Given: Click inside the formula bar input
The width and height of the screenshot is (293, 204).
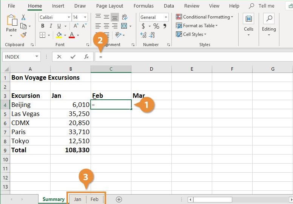Looking at the screenshot, I should [194, 57].
